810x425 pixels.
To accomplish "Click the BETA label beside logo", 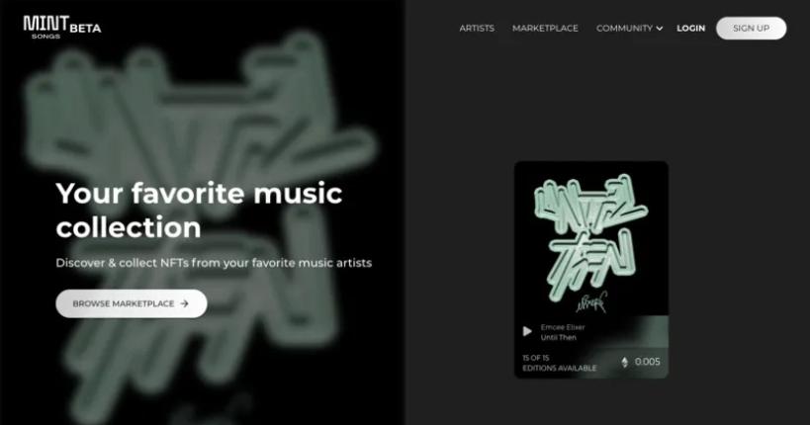I will pos(86,29).
